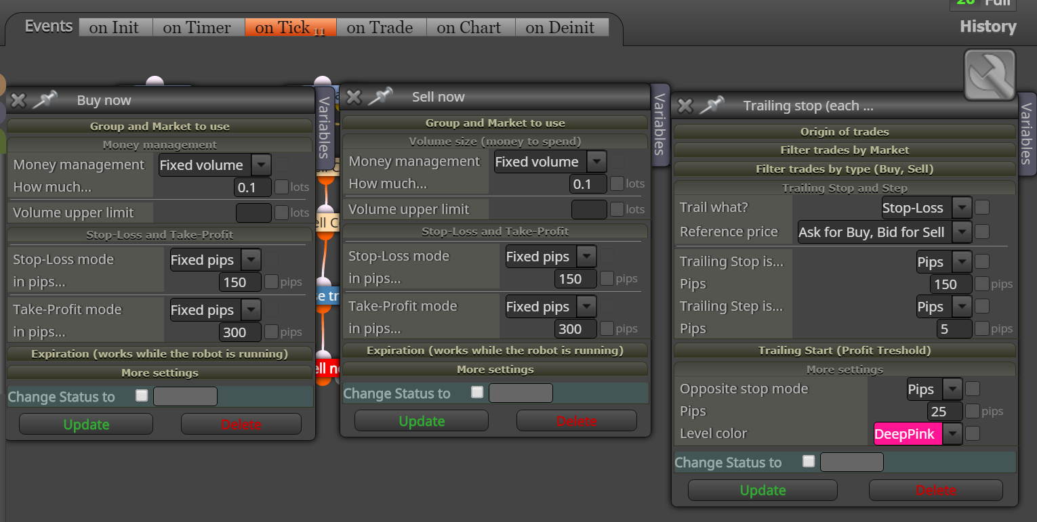Open the Variables side tab of Sell now
This screenshot has height=522, width=1037.
[x=659, y=124]
